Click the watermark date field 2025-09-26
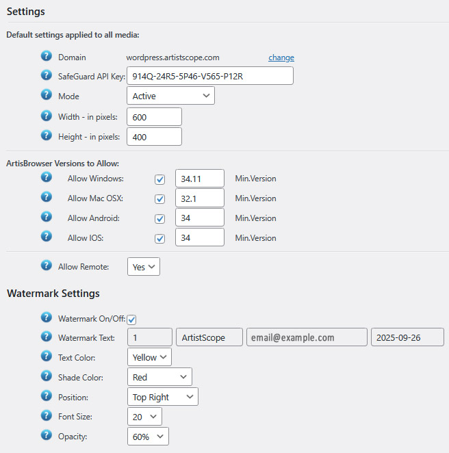The image size is (449, 453). (407, 337)
